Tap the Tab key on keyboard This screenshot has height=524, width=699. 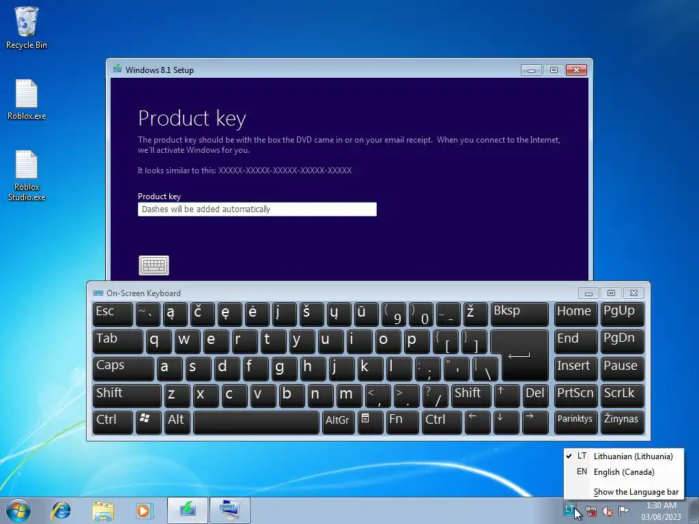point(117,341)
